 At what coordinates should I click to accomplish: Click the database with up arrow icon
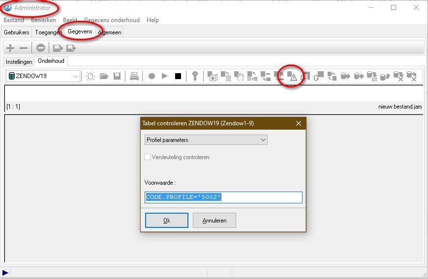pyautogui.click(x=385, y=77)
